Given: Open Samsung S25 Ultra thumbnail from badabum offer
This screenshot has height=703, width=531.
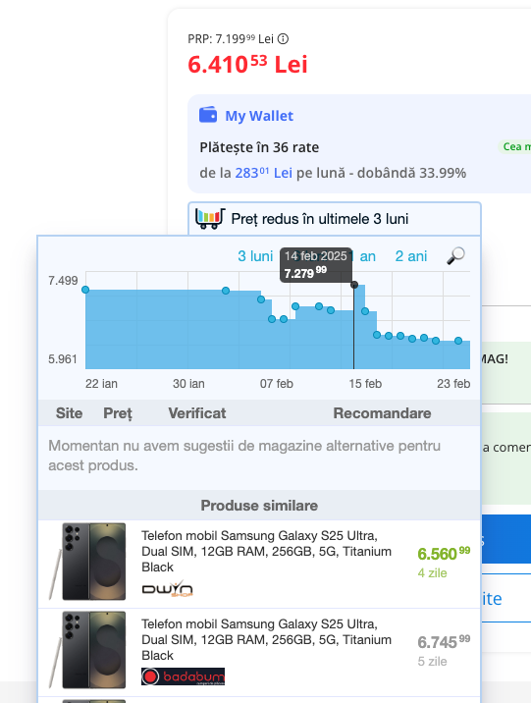Looking at the screenshot, I should [87, 650].
